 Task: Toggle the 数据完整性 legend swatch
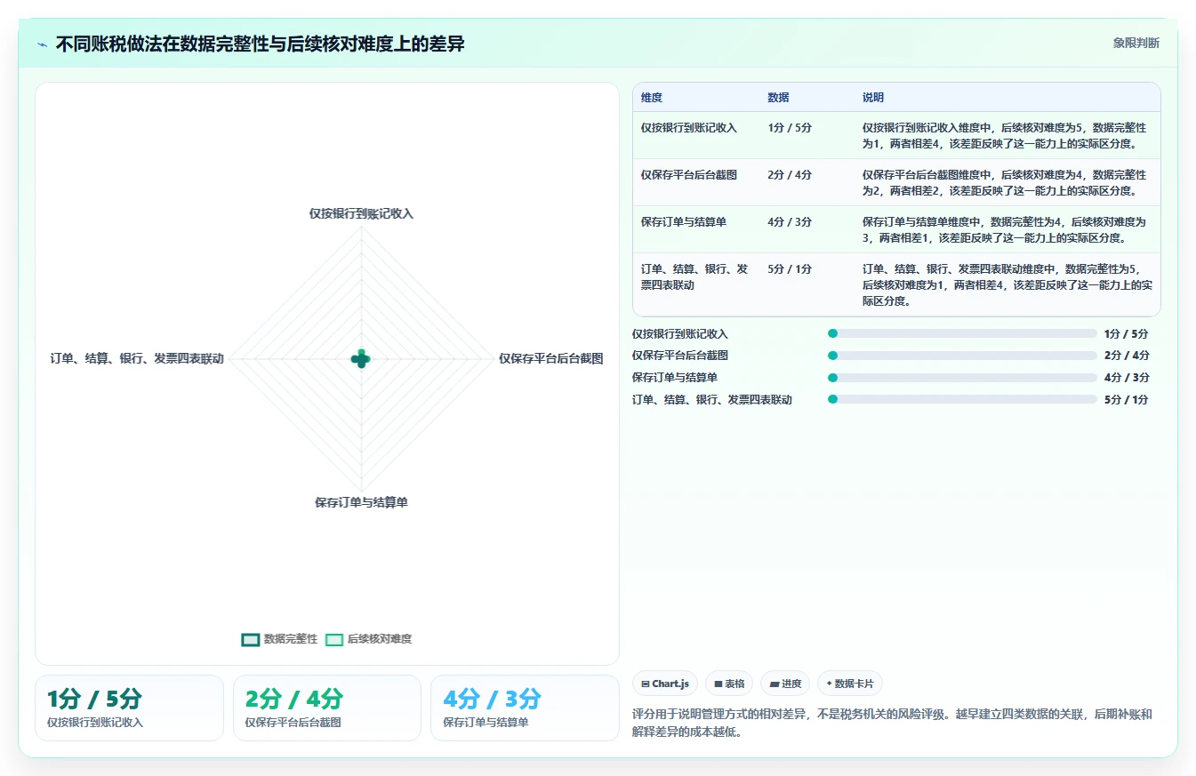[x=251, y=639]
